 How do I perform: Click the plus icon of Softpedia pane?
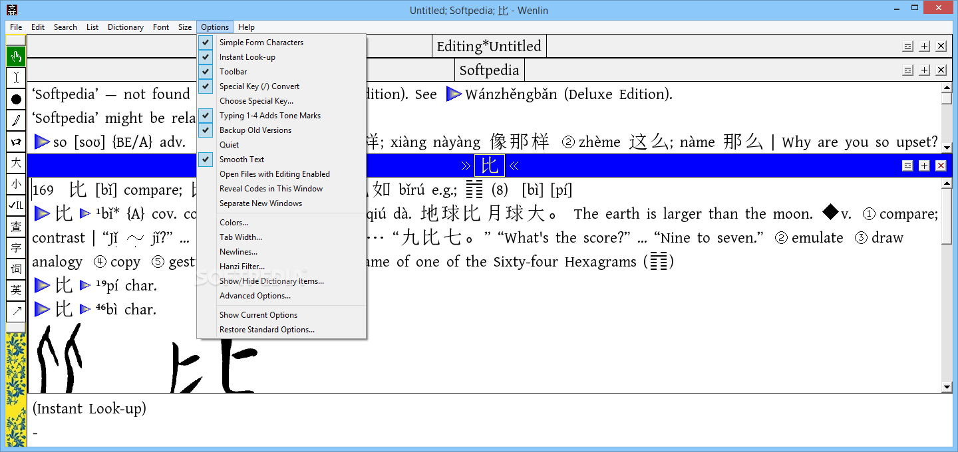(x=924, y=70)
